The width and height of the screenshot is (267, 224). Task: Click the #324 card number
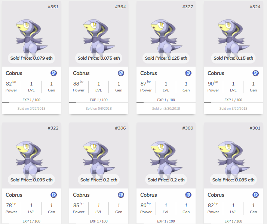[x=255, y=7]
